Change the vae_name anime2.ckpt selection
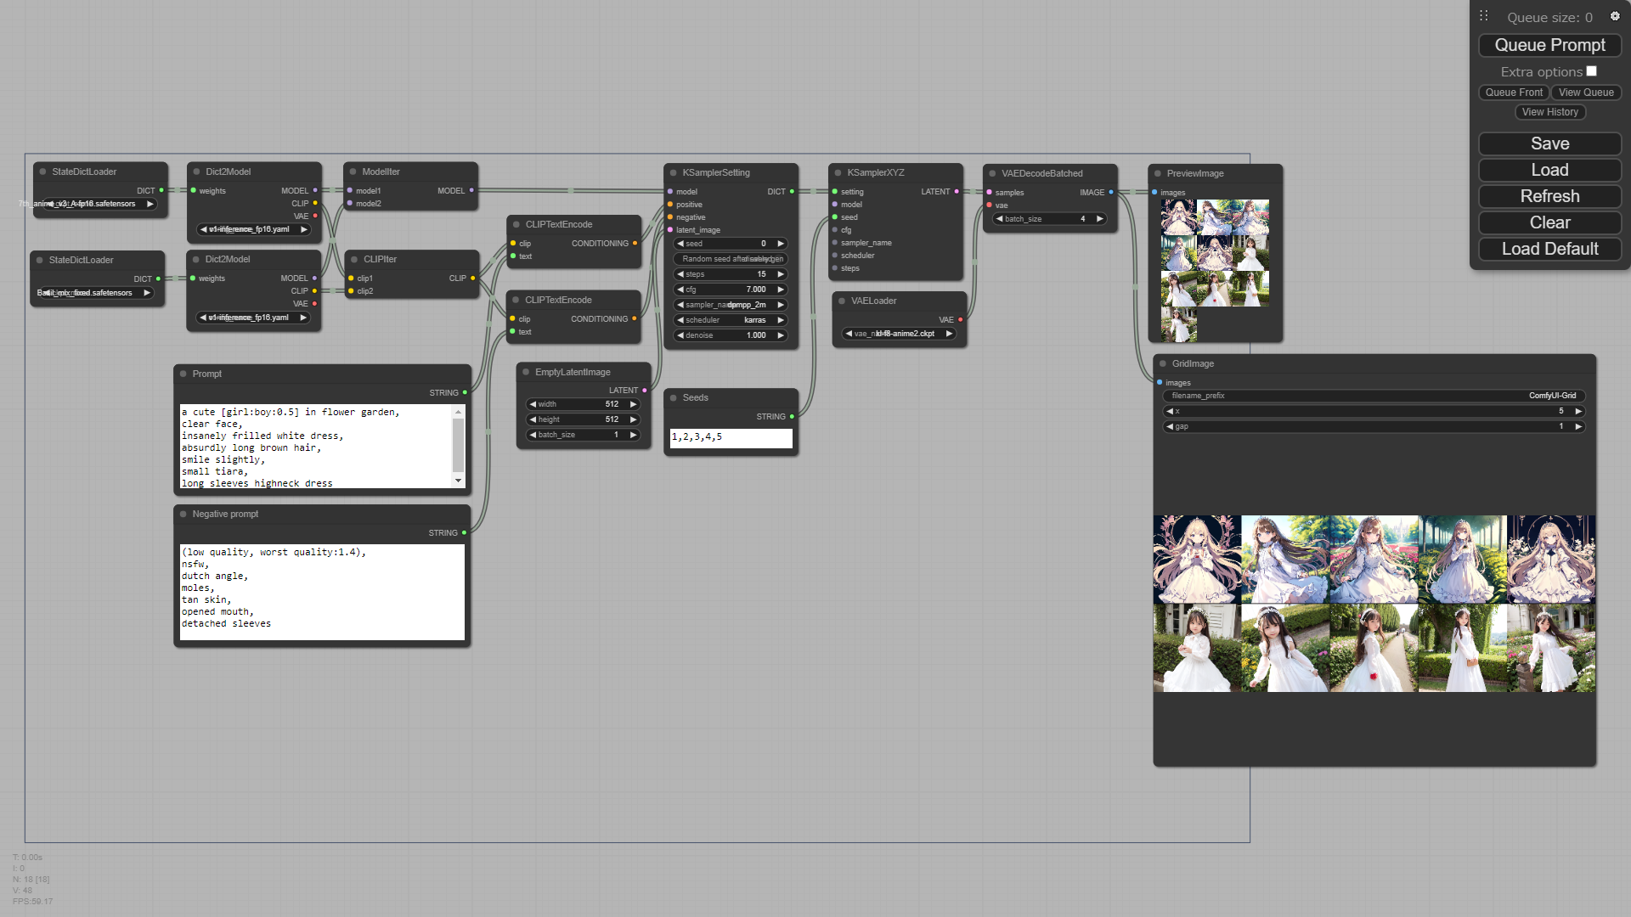The width and height of the screenshot is (1631, 917). [x=899, y=334]
